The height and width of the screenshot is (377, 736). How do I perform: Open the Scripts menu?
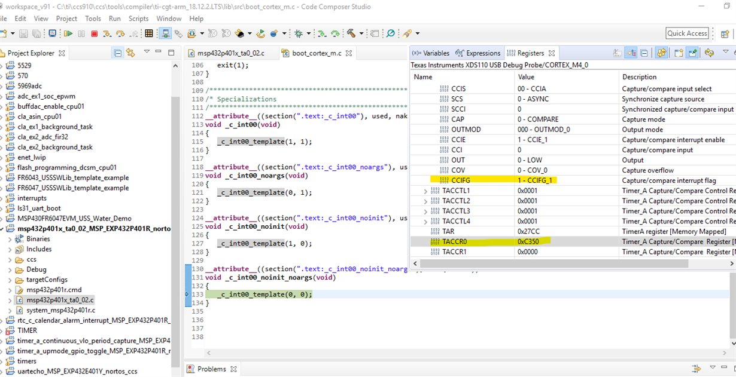tap(138, 19)
